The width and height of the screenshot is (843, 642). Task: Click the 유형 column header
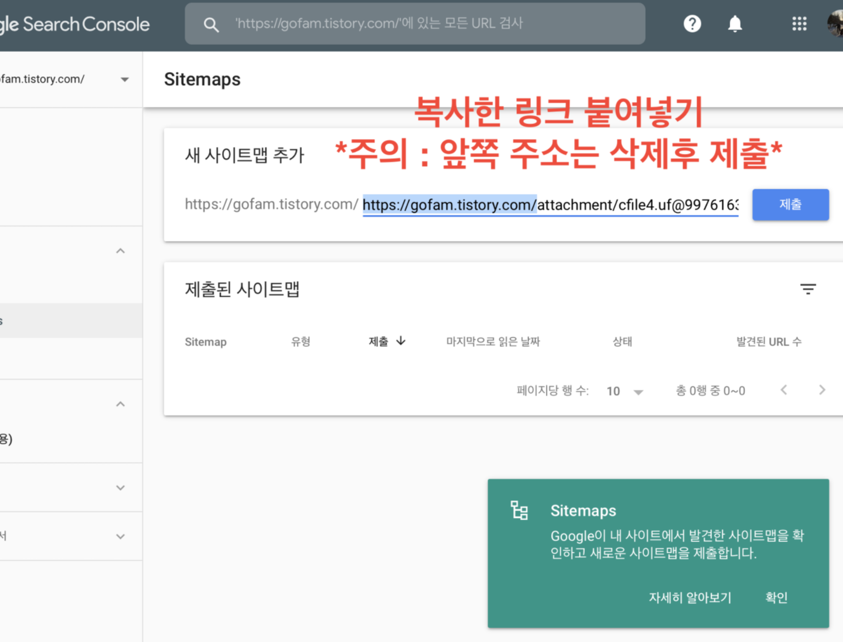(x=300, y=342)
